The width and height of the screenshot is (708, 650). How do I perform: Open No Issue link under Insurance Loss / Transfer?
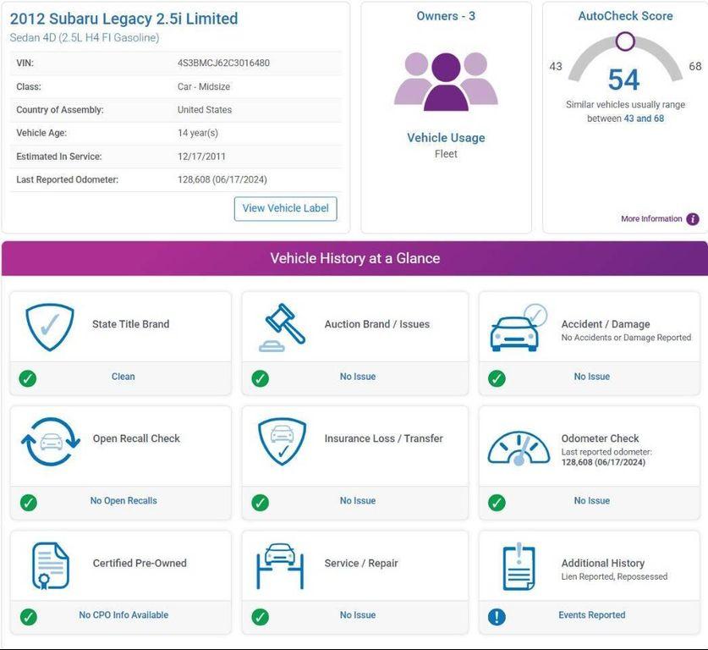click(358, 500)
